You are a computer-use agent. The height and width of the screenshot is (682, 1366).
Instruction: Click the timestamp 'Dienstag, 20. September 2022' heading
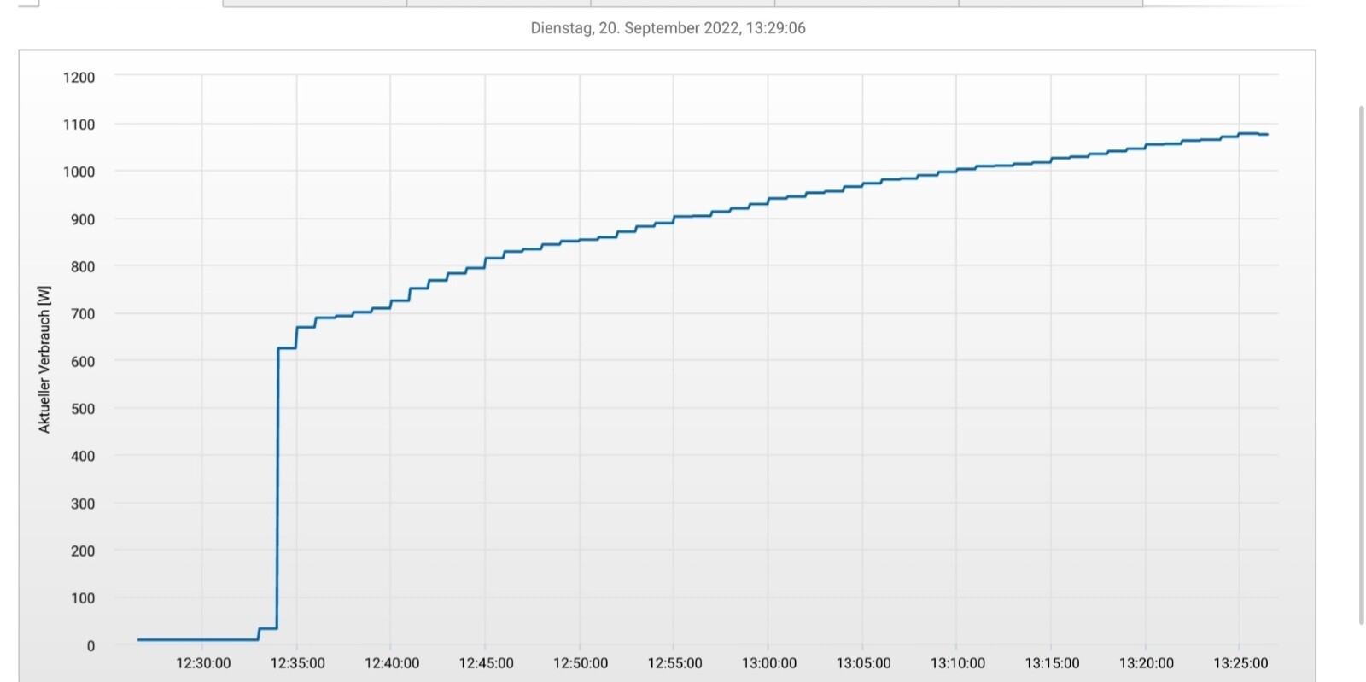pos(668,28)
